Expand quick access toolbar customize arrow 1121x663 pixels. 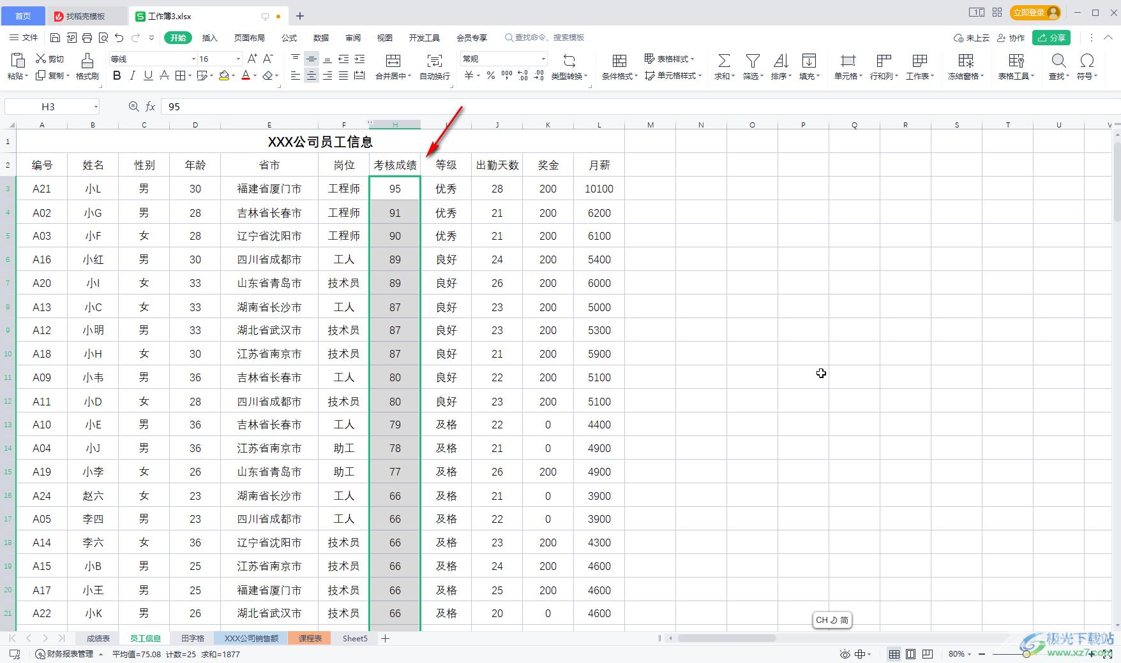point(151,38)
